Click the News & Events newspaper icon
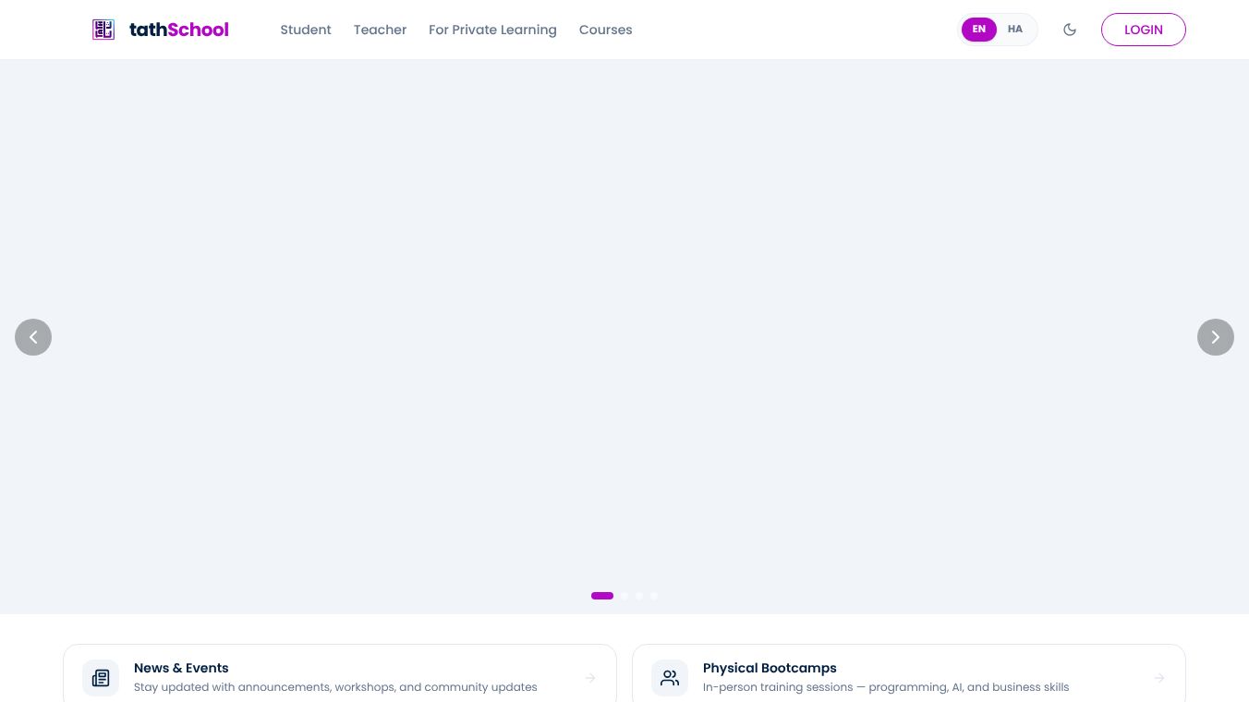The image size is (1249, 702). (101, 678)
